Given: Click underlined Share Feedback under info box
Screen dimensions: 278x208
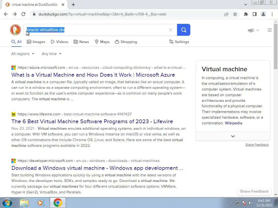Looking at the screenshot, I should tap(257, 145).
